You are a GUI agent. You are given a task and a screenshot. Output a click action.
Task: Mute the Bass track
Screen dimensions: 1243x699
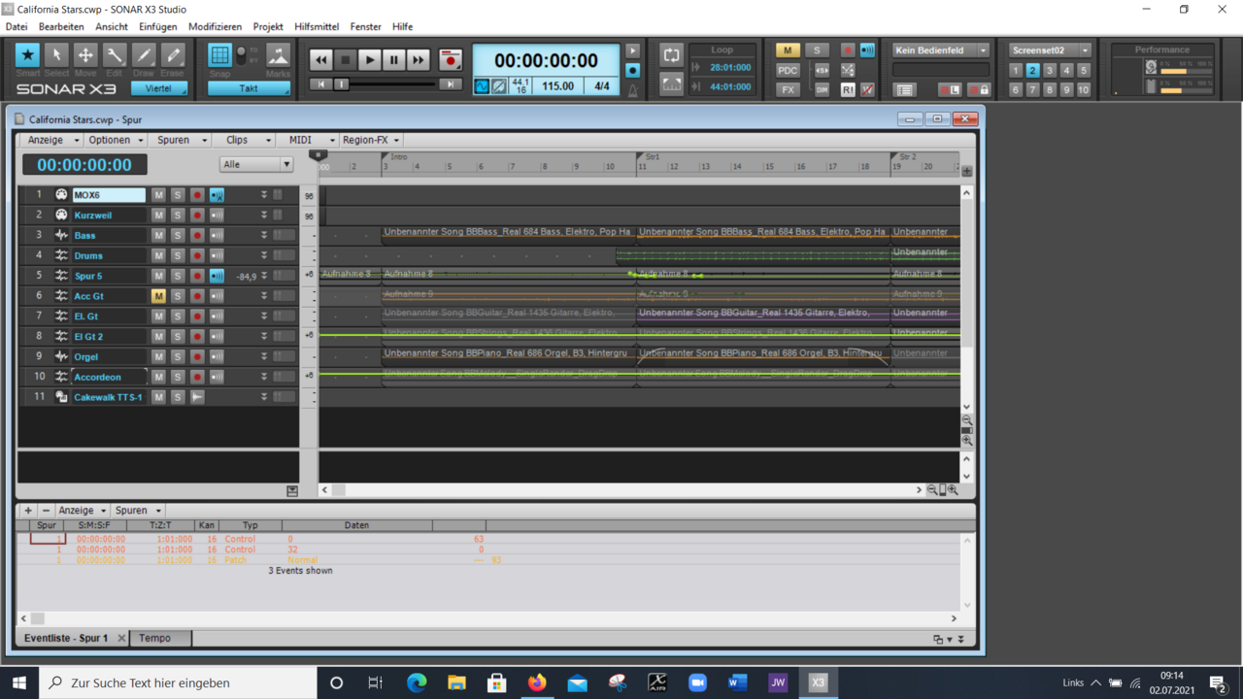coord(158,236)
